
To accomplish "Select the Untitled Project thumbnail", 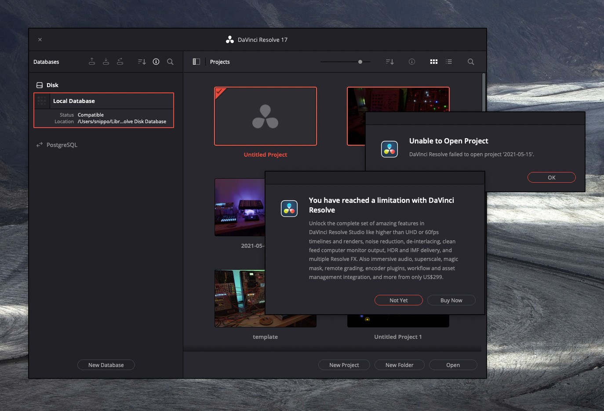I will click(x=266, y=116).
